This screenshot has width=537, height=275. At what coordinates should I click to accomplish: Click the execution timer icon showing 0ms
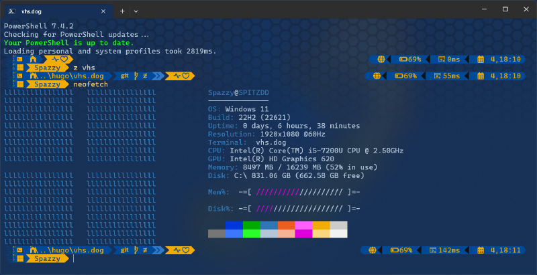pos(442,59)
